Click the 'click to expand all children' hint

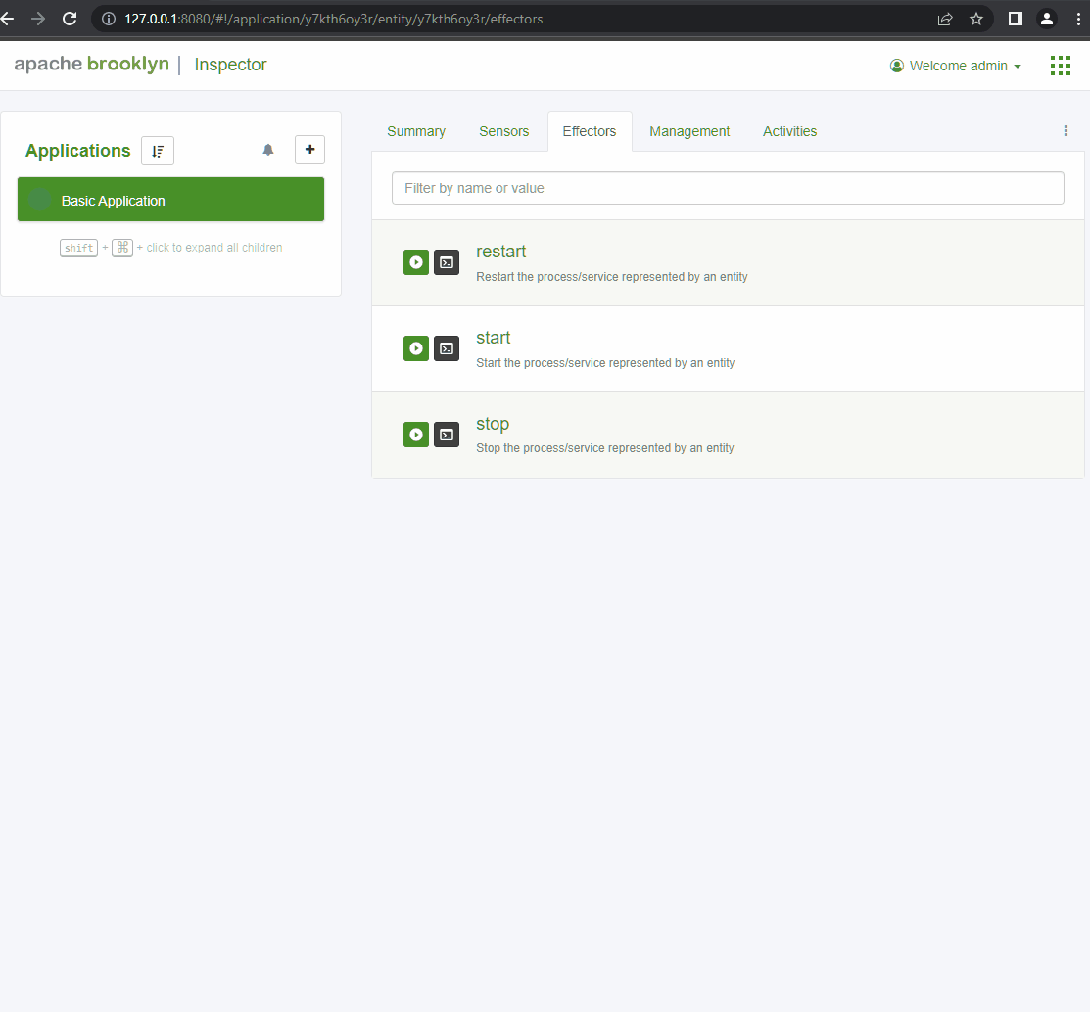[x=214, y=248]
